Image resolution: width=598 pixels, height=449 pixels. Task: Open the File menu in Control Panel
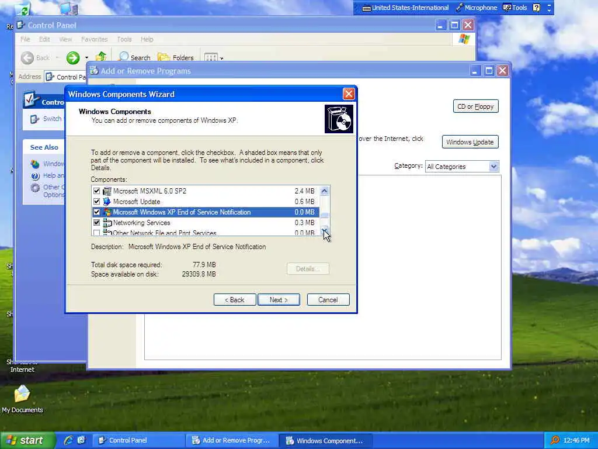pos(25,39)
